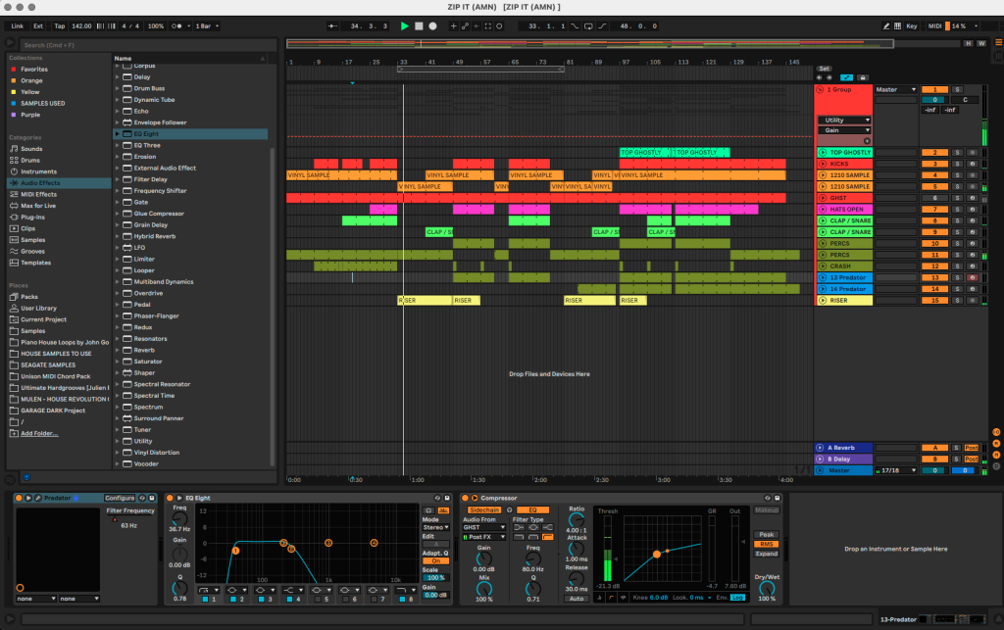Select Instruments category in browser
The image size is (1004, 630).
pos(38,171)
